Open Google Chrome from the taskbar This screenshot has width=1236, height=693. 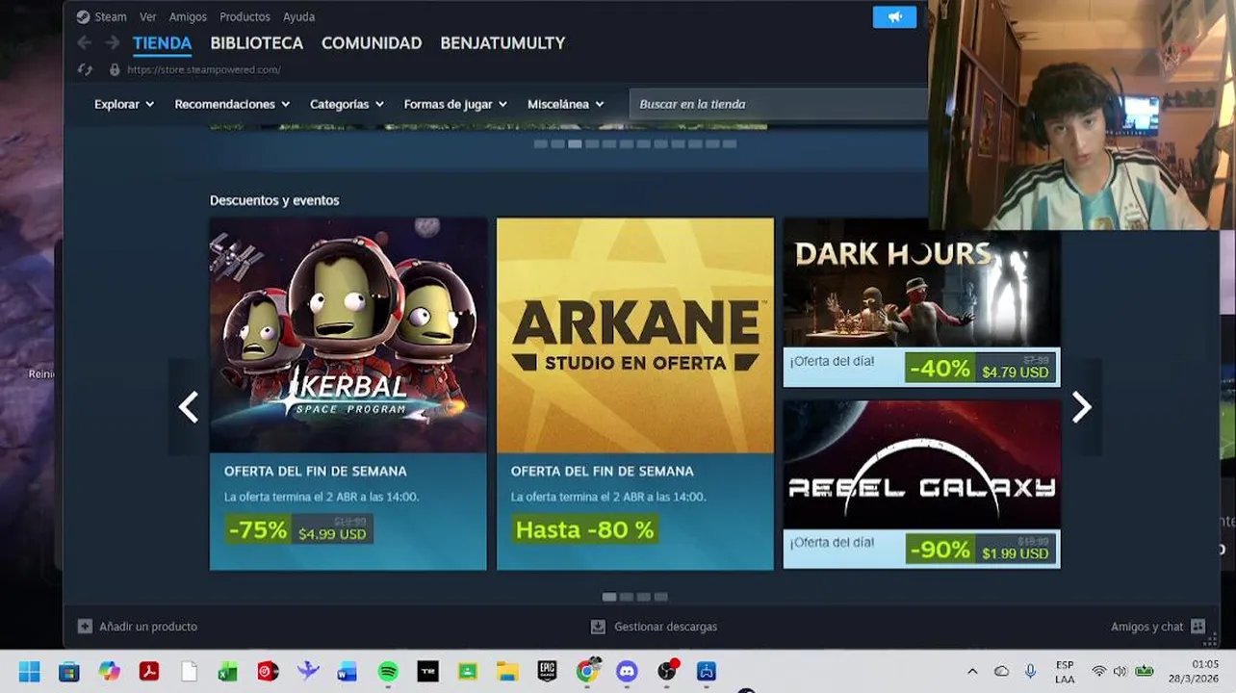[587, 672]
